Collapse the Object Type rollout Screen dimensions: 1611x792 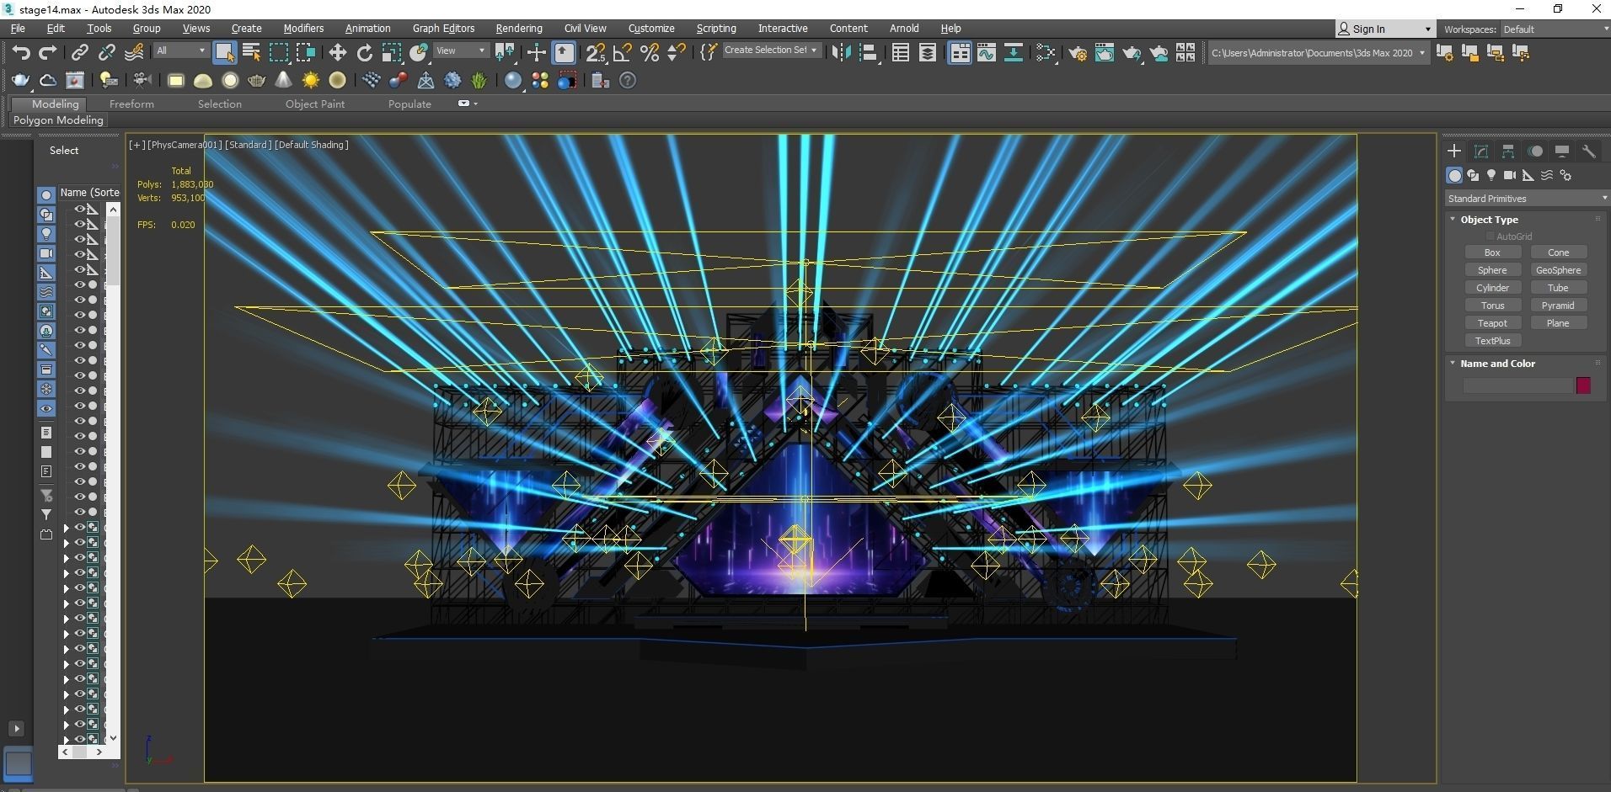(1488, 220)
